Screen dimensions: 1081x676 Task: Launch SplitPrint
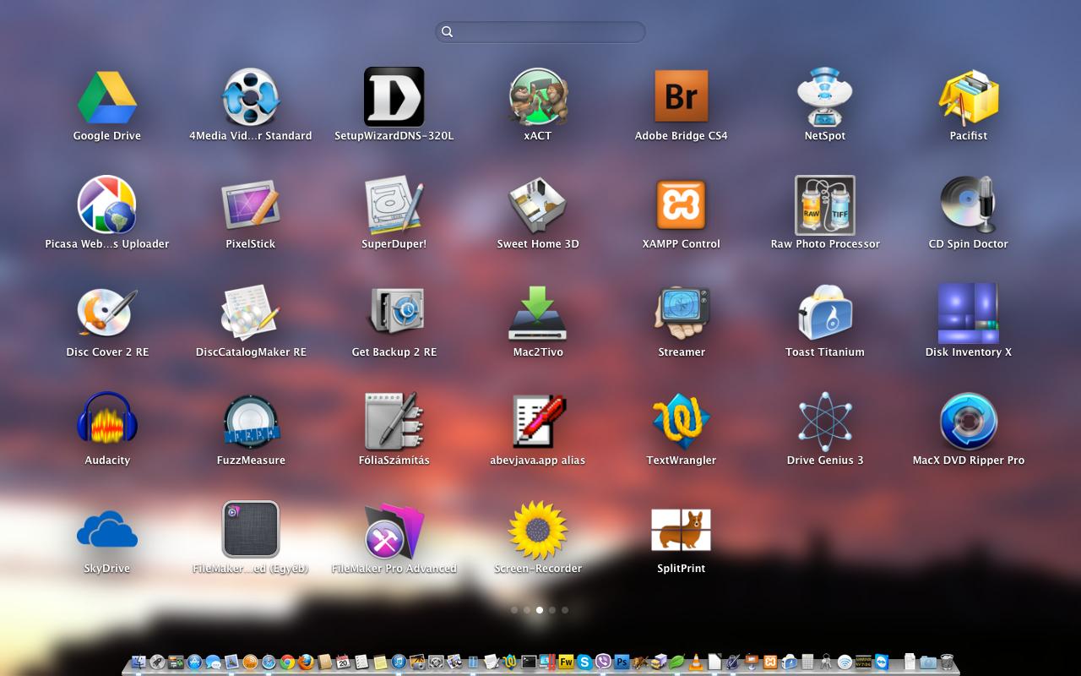682,530
